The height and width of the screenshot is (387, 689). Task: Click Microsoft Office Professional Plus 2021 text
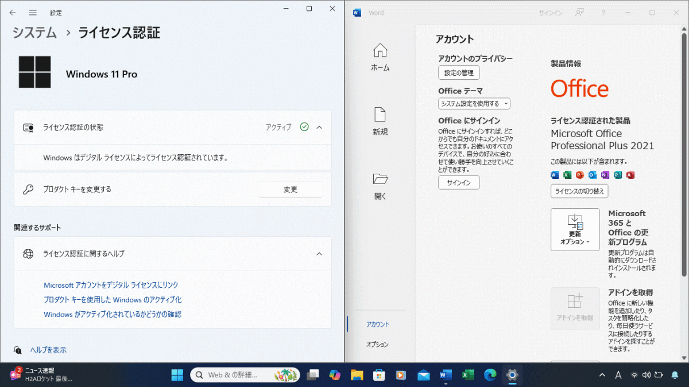pyautogui.click(x=602, y=139)
